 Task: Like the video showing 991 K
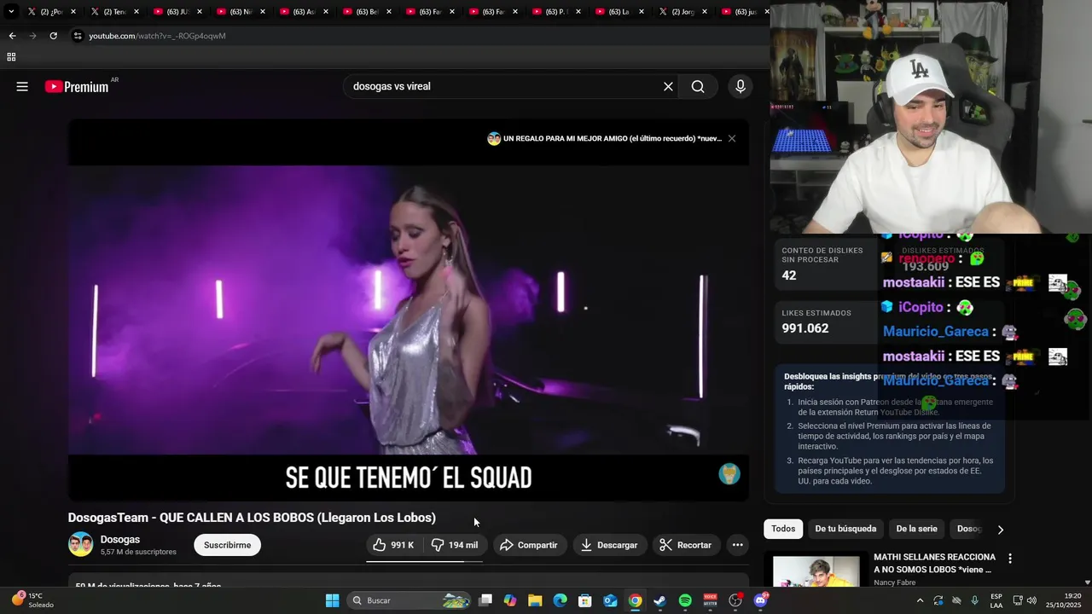click(394, 545)
